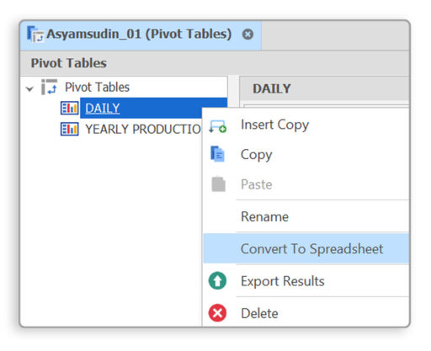Select the Pivot Tables root tree label
This screenshot has width=431, height=351.
(x=97, y=87)
